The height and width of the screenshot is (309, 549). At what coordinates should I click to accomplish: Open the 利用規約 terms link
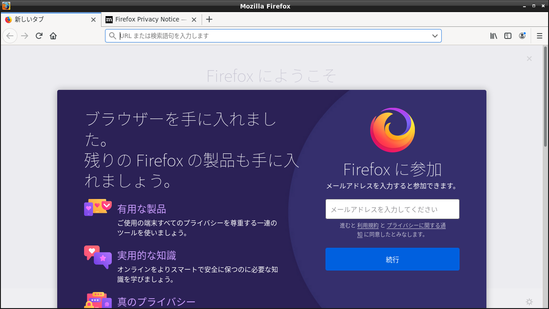click(x=368, y=225)
